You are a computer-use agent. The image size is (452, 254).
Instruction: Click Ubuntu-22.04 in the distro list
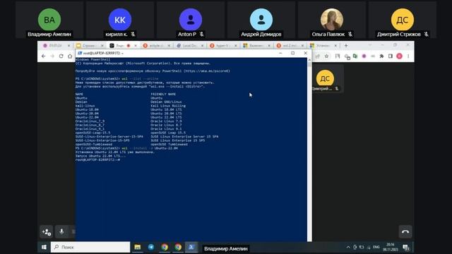point(87,117)
